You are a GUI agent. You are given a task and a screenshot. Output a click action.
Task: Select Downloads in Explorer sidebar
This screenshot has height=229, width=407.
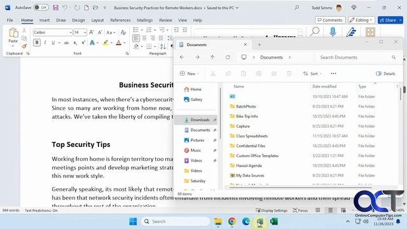197,120
